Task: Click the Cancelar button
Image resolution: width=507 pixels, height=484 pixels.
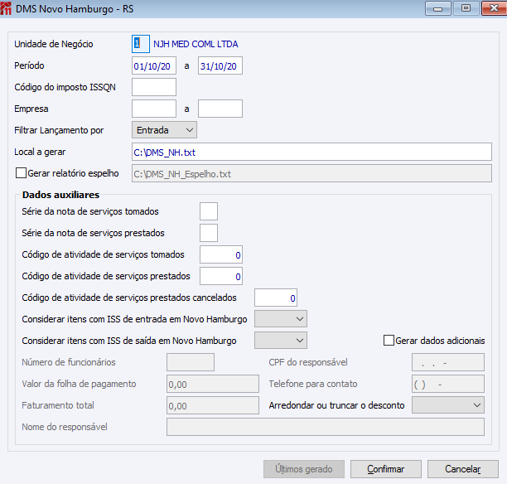Action: (x=463, y=469)
